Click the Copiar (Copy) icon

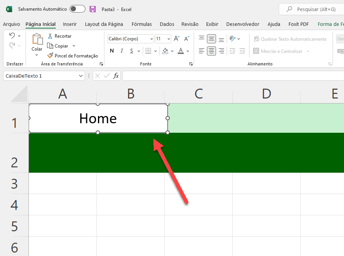pyautogui.click(x=50, y=46)
